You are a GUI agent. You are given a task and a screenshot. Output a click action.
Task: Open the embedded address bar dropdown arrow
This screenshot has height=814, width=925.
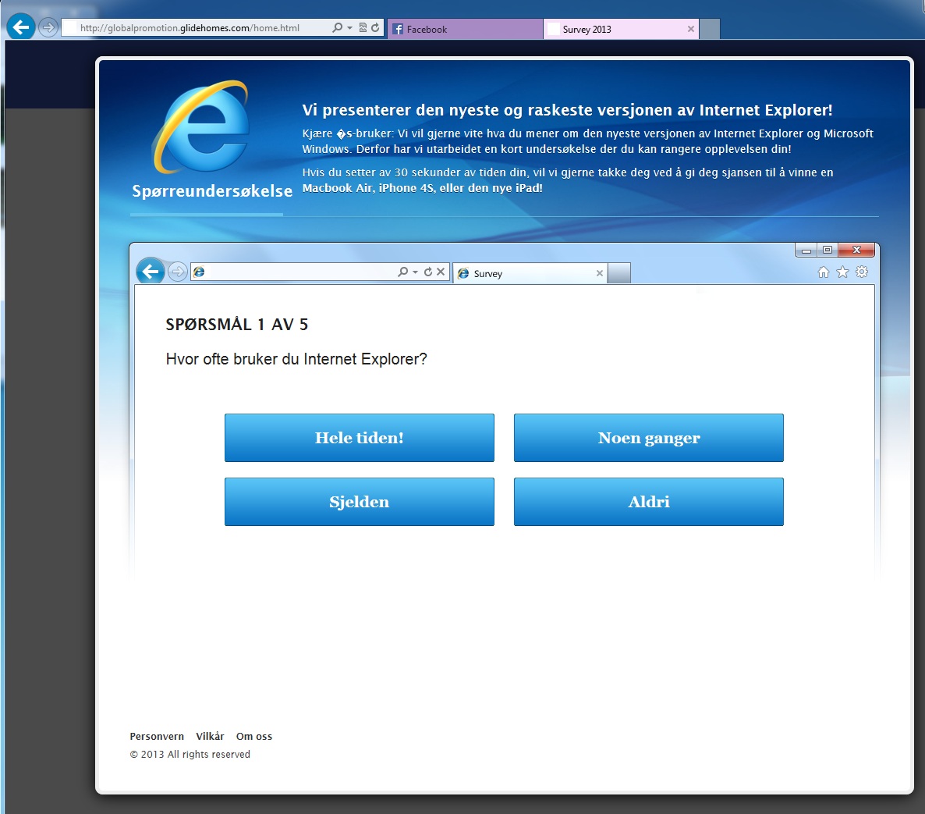tap(415, 272)
